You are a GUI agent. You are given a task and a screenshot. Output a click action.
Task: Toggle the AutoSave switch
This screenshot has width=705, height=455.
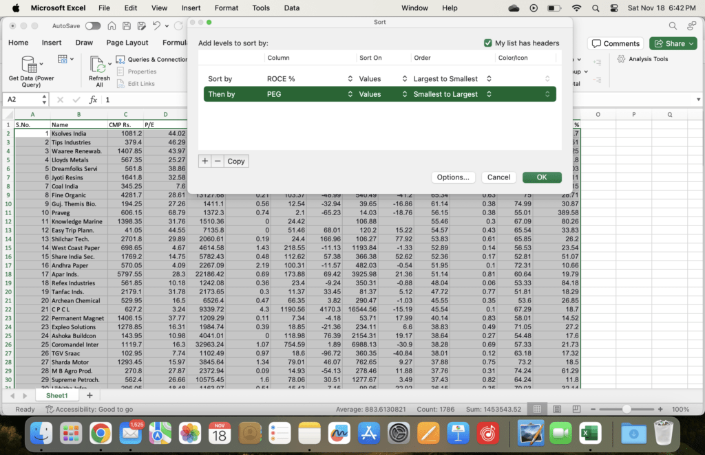tap(93, 26)
